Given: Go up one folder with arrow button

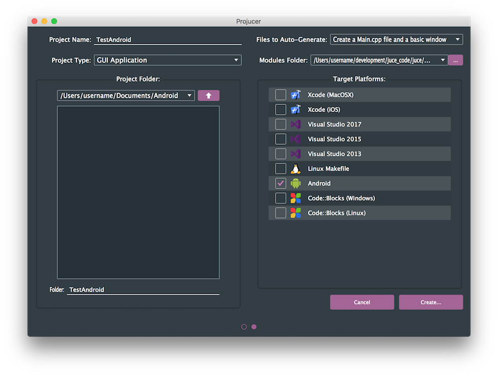Looking at the screenshot, I should 208,96.
